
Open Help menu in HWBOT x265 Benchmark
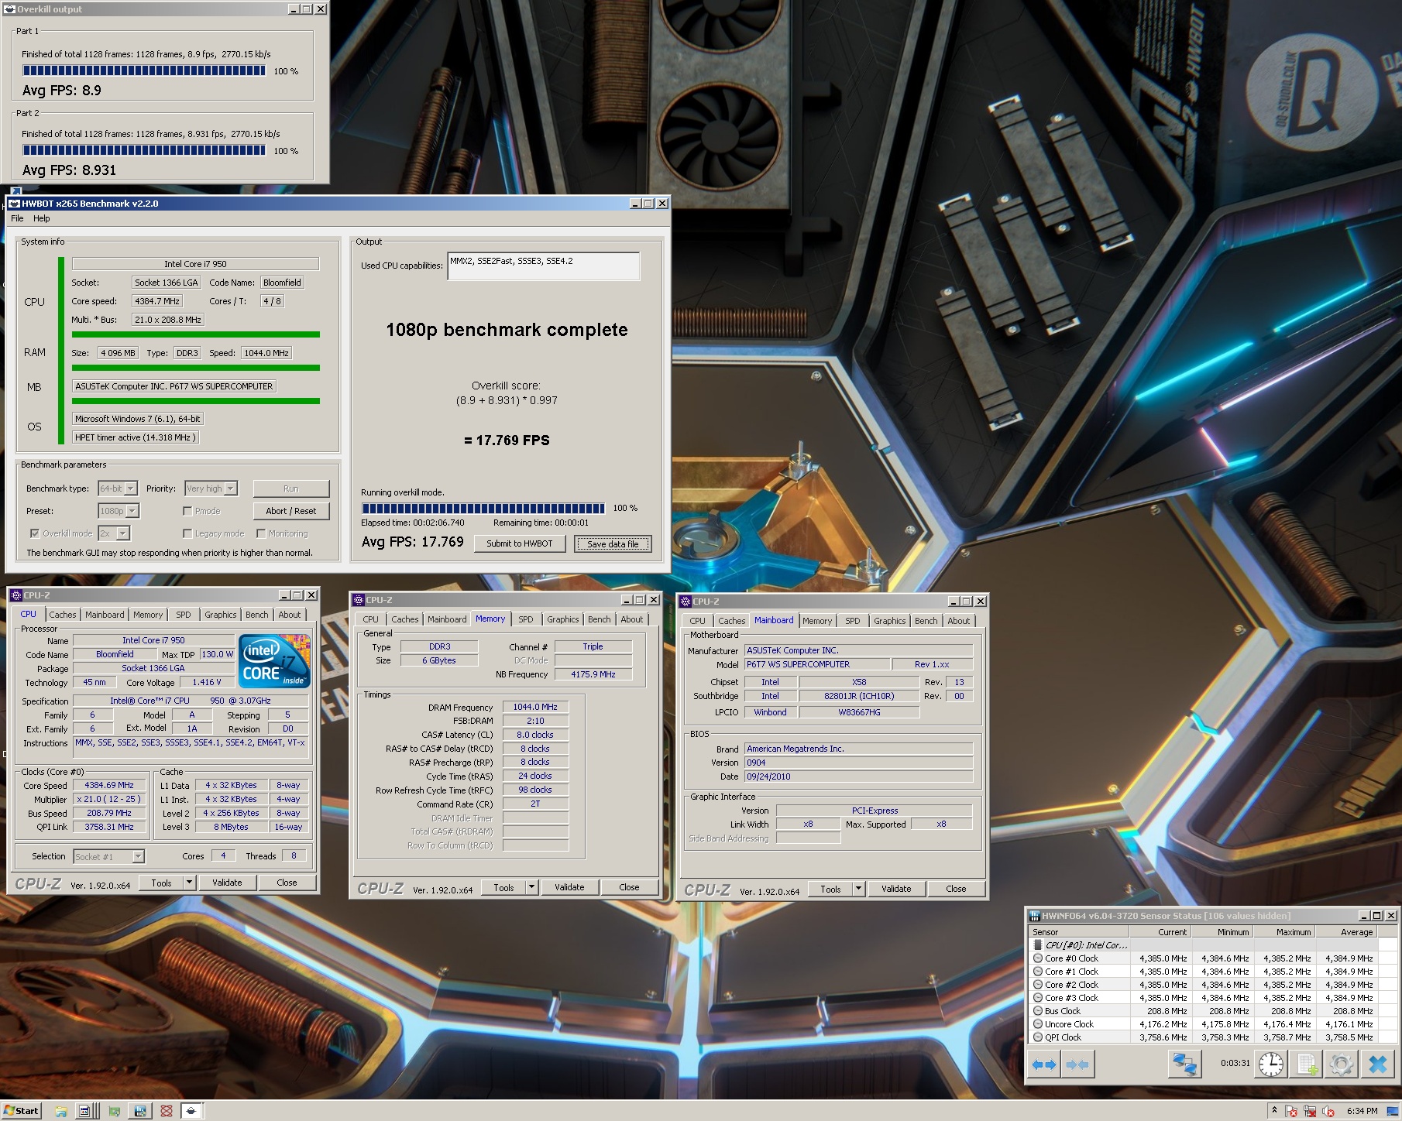42,218
